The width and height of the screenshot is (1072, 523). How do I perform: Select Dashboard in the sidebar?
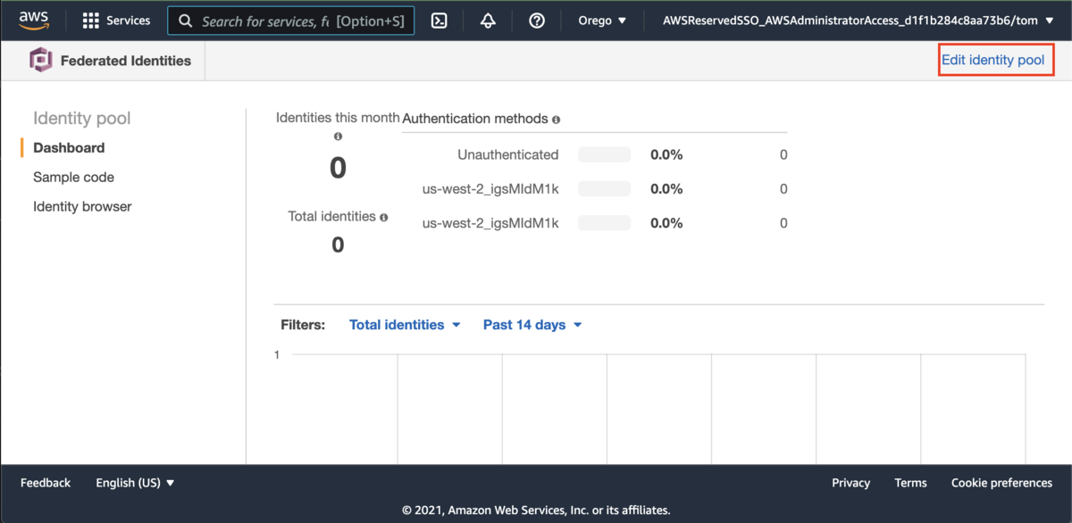click(69, 148)
